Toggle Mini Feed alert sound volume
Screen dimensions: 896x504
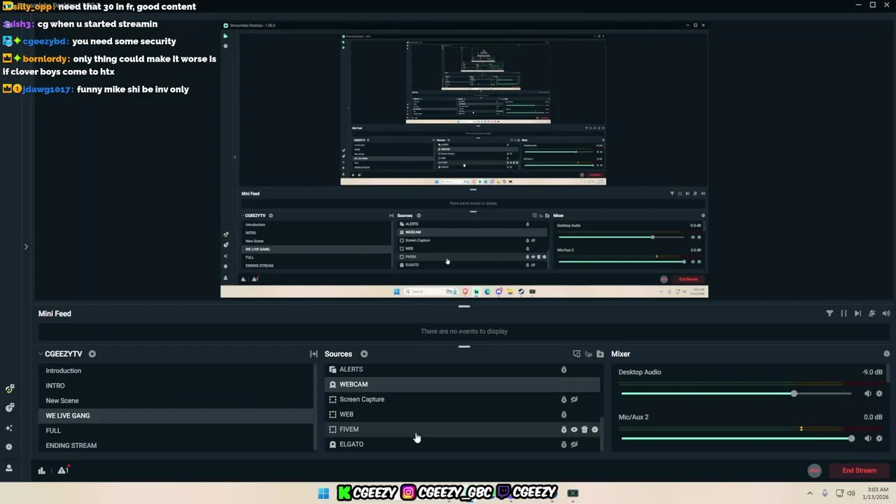[886, 314]
